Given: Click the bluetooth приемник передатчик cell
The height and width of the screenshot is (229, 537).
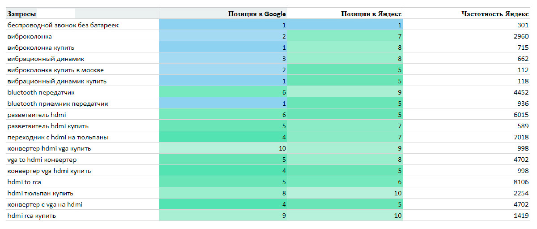Looking at the screenshot, I should point(82,104).
